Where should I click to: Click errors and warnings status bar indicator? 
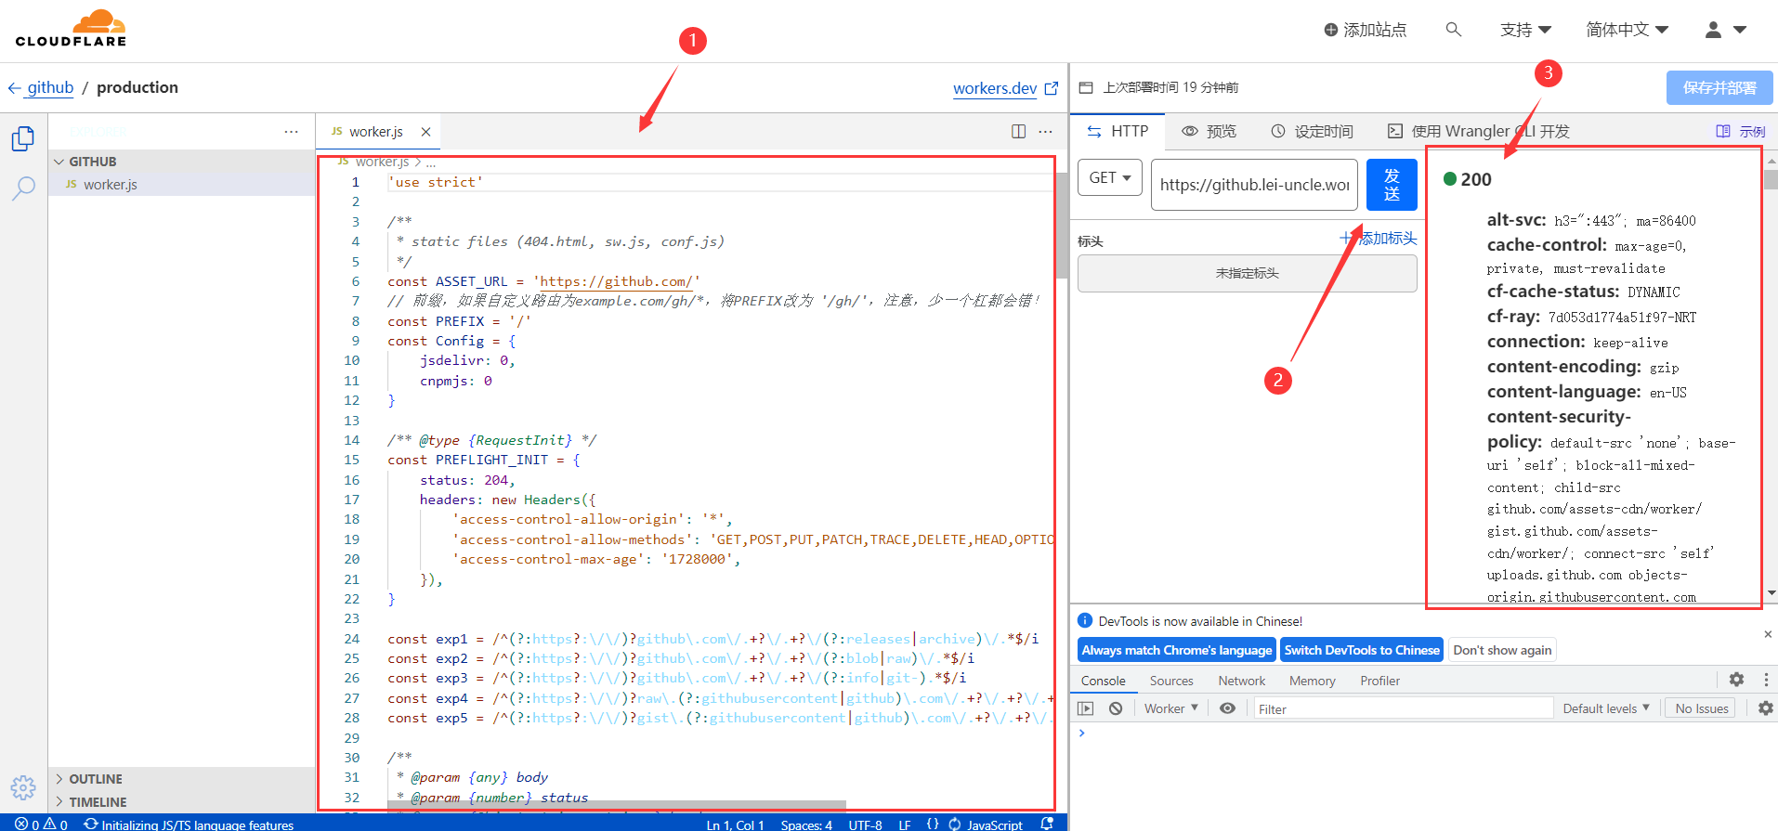tap(41, 824)
